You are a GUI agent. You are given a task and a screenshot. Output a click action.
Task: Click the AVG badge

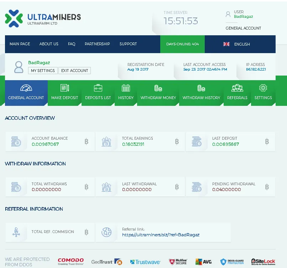point(204,262)
